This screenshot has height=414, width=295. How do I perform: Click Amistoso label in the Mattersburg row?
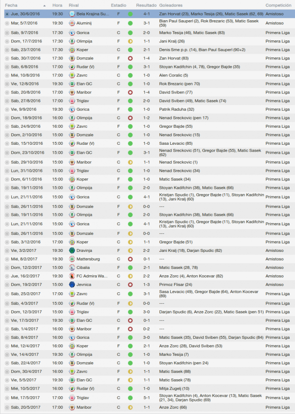(x=274, y=259)
